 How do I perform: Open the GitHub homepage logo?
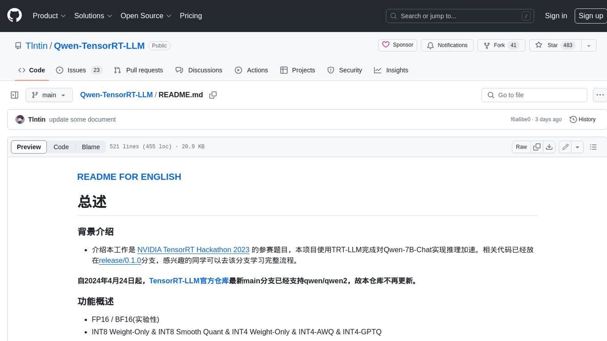(14, 16)
